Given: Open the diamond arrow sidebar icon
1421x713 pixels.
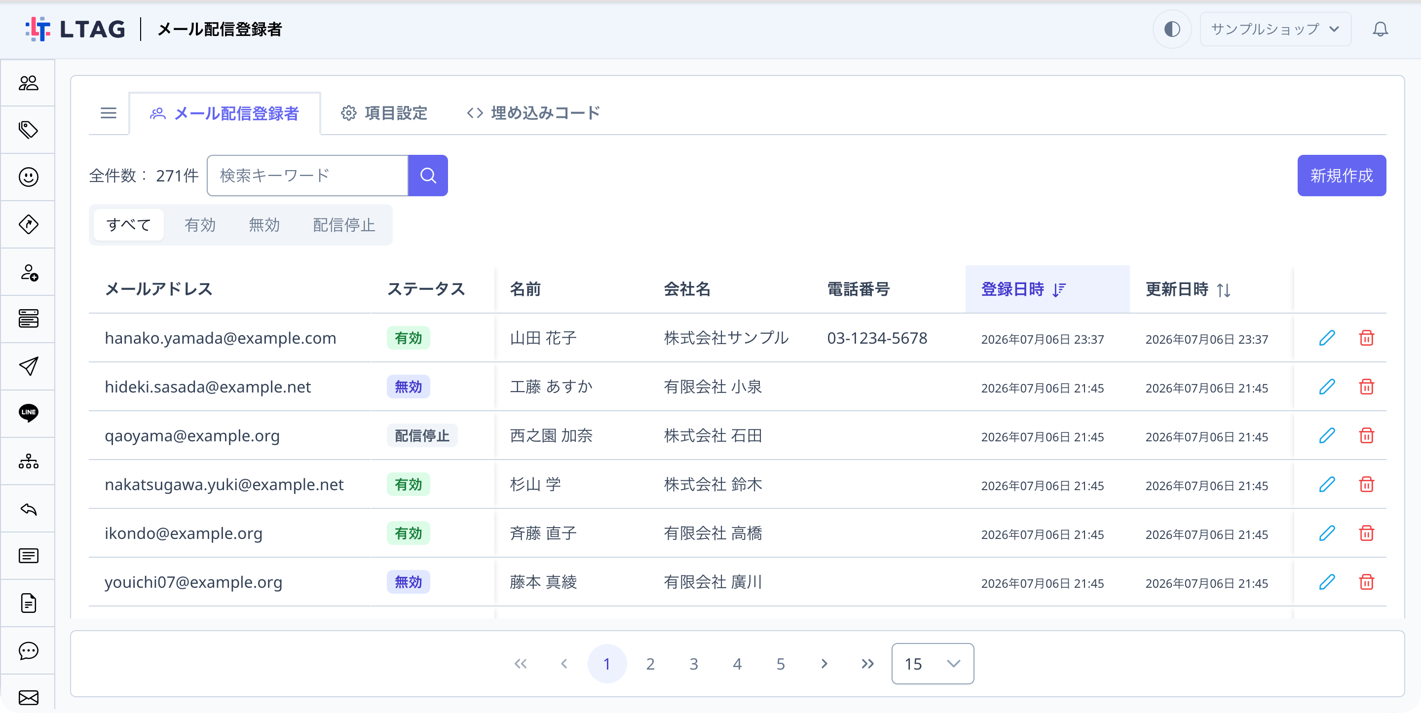Looking at the screenshot, I should pos(28,224).
